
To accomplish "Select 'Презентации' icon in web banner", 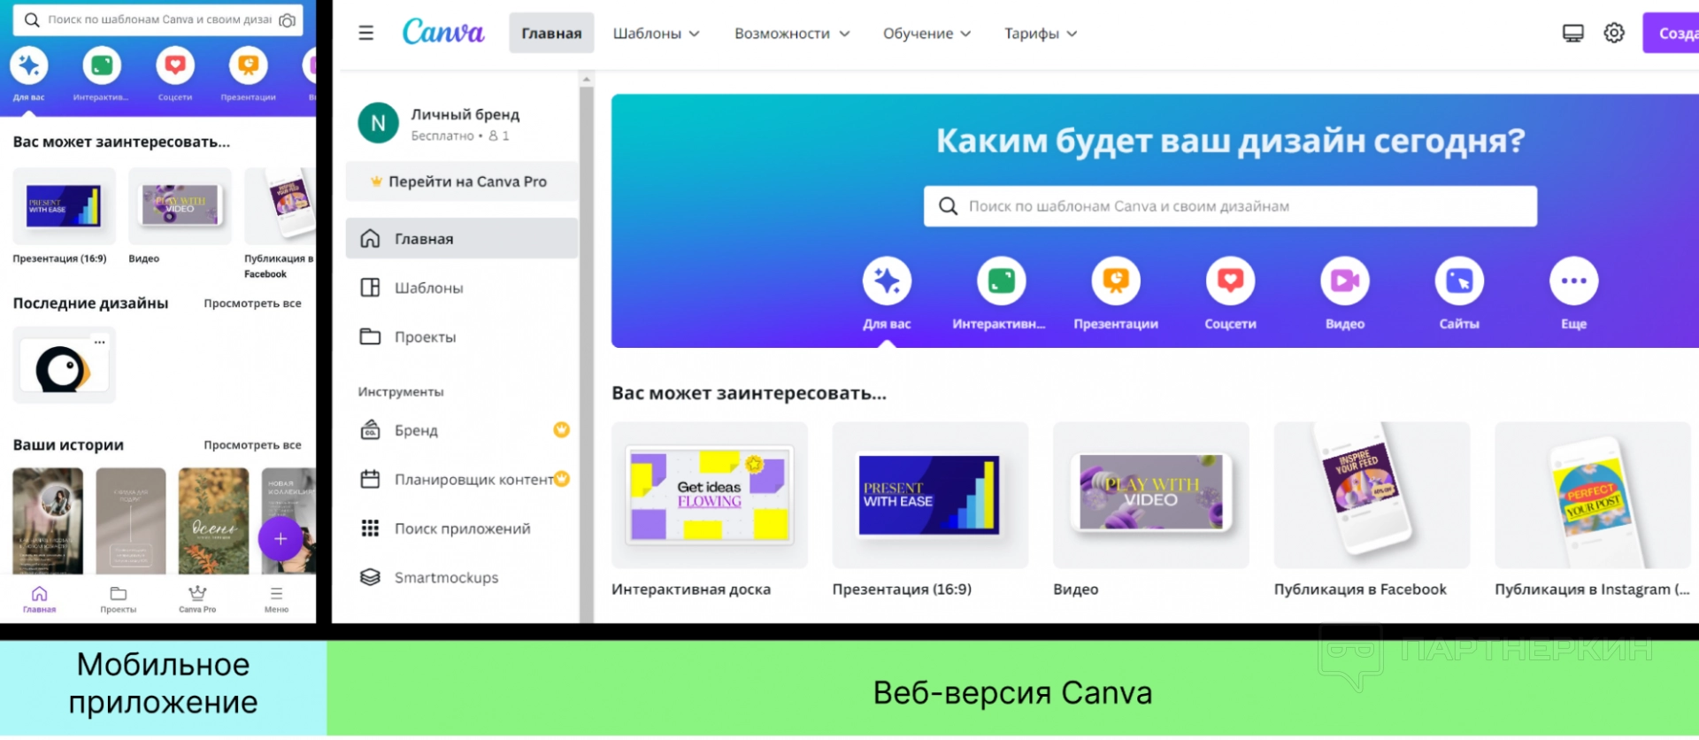I will tap(1116, 281).
